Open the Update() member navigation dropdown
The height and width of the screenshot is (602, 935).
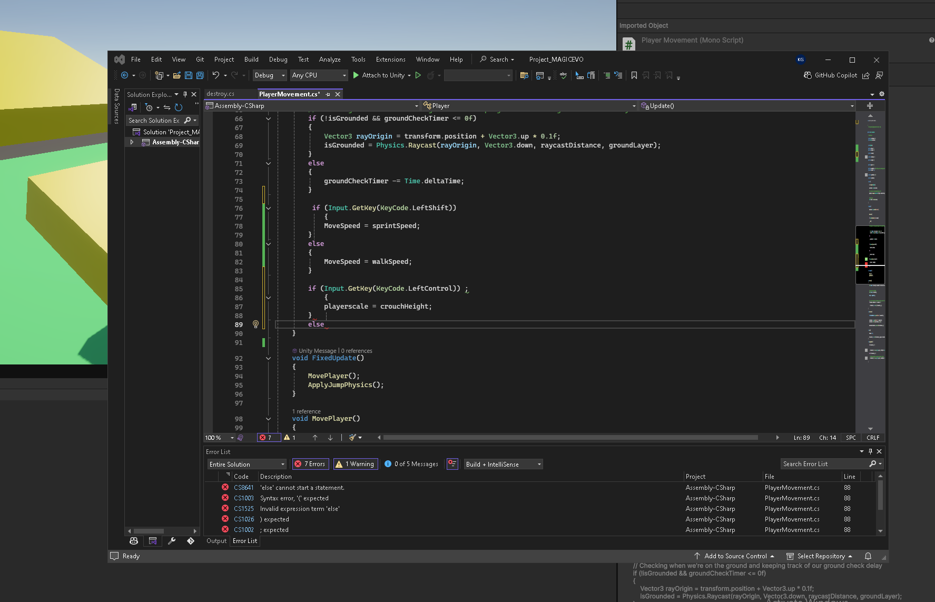click(x=747, y=106)
